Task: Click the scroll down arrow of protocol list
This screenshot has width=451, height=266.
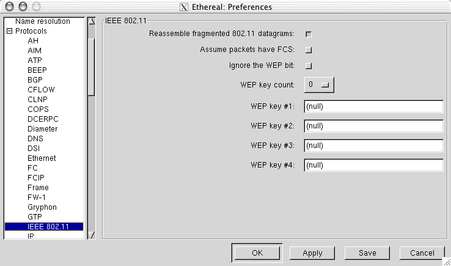Action: 92,235
